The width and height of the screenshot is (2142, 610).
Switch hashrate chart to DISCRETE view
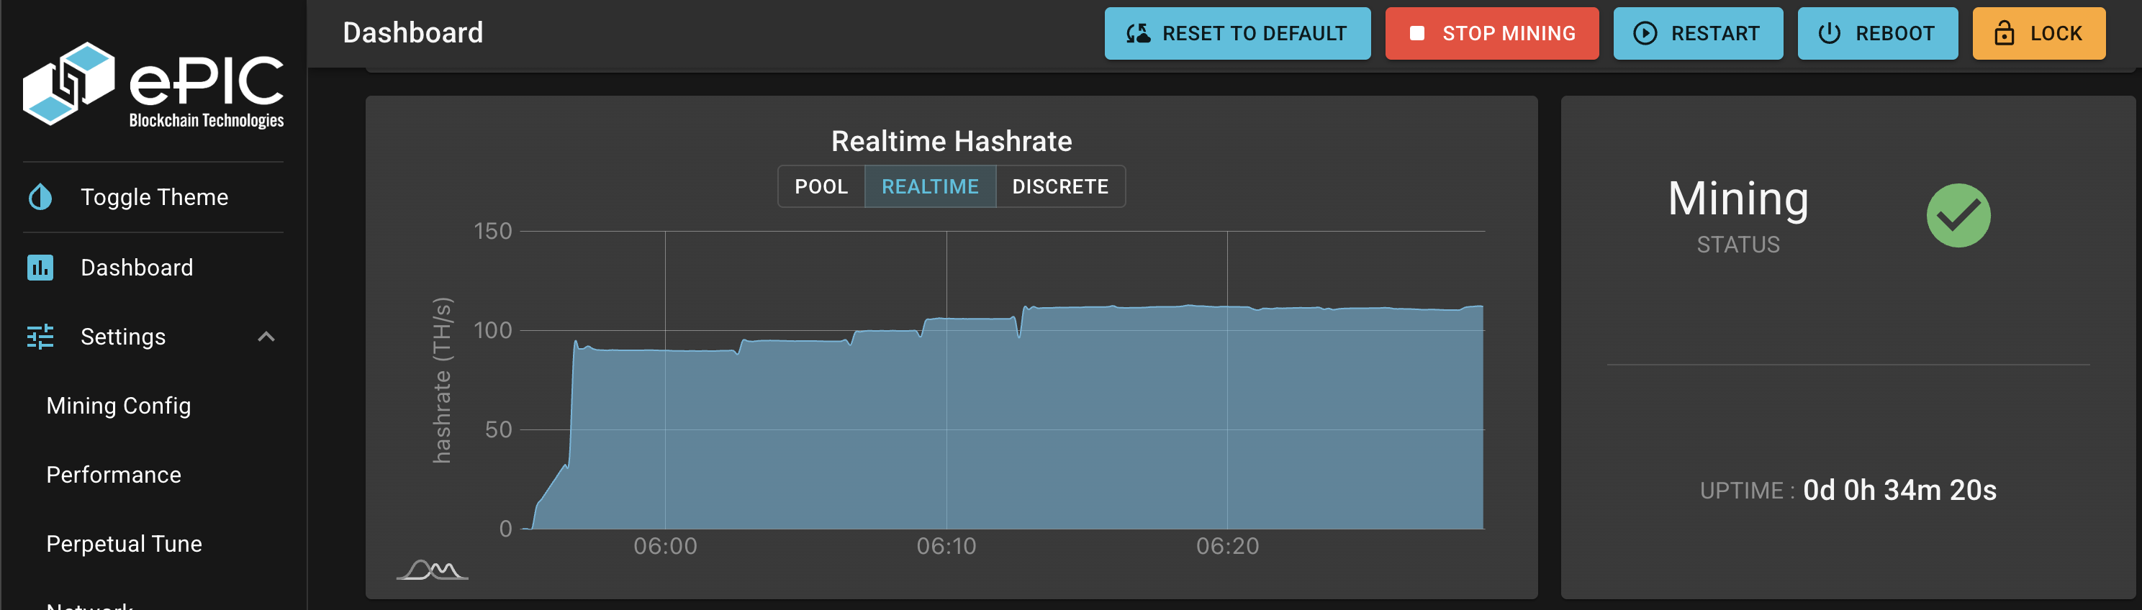(1059, 187)
